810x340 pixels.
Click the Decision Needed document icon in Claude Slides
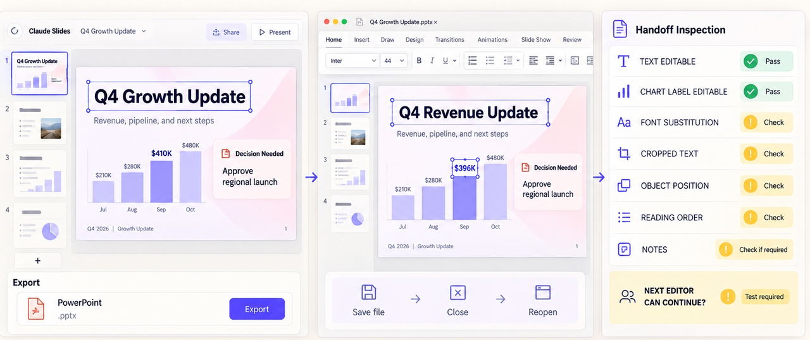(x=226, y=153)
